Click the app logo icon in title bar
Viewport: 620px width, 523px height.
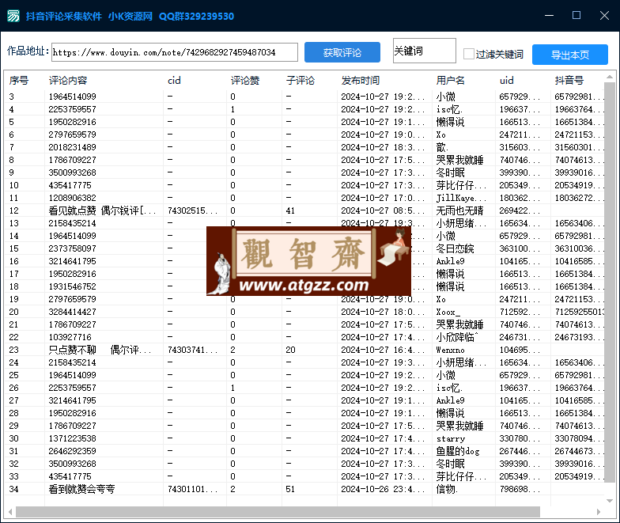[13, 16]
